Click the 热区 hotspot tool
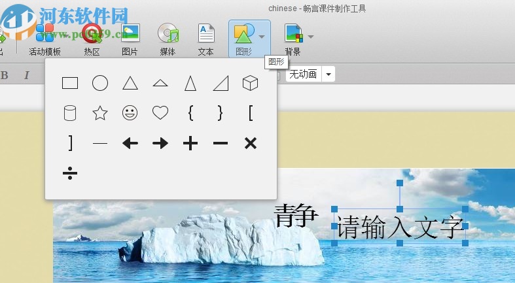 tap(92, 39)
